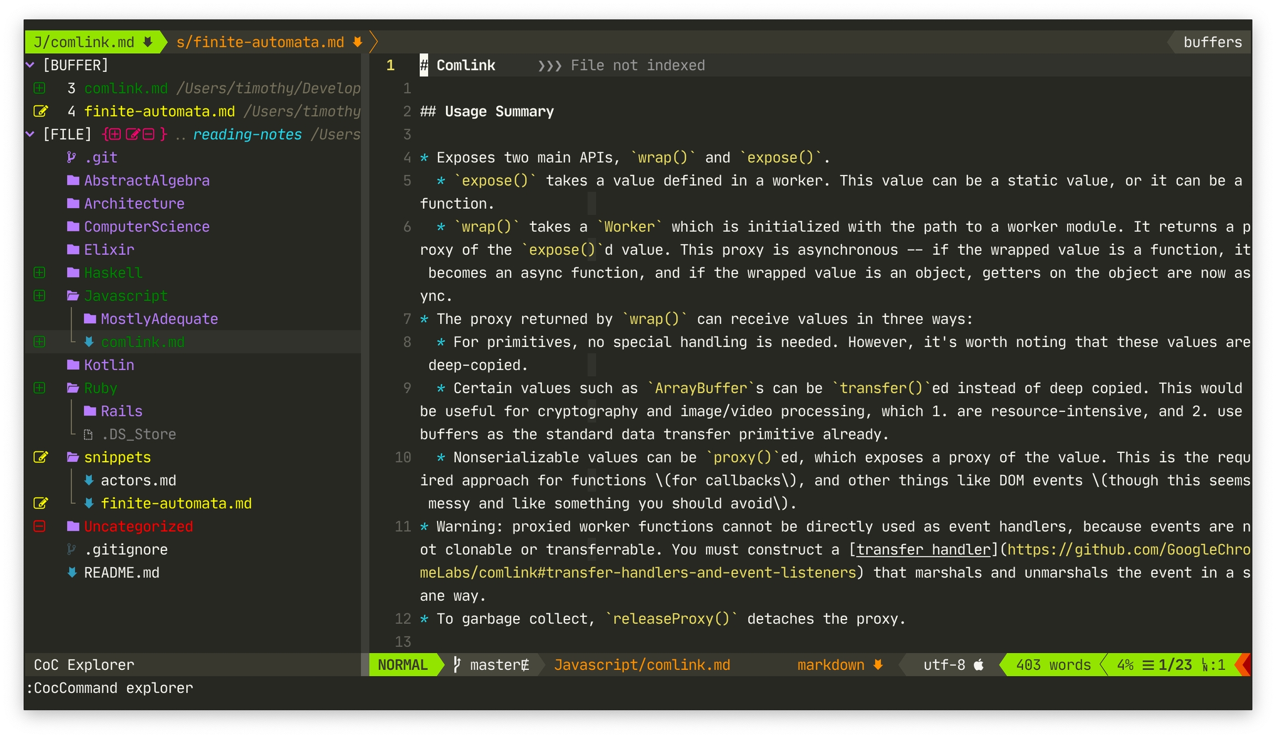
Task: Collapse the open Javascript folder
Action: pyautogui.click(x=73, y=296)
